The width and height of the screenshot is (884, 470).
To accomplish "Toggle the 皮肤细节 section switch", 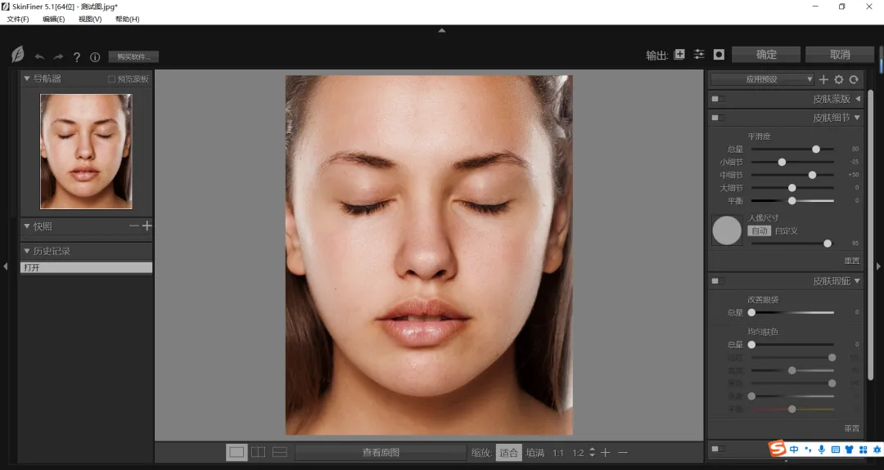I will coord(719,118).
